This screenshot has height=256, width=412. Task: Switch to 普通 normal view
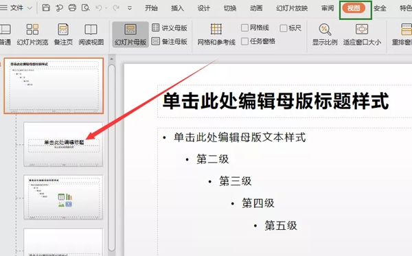(x=5, y=35)
